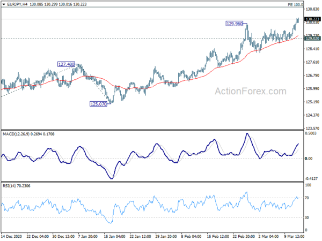Select the MACD zero line value 0.00
Screen dimensions: 322x241
309,159
